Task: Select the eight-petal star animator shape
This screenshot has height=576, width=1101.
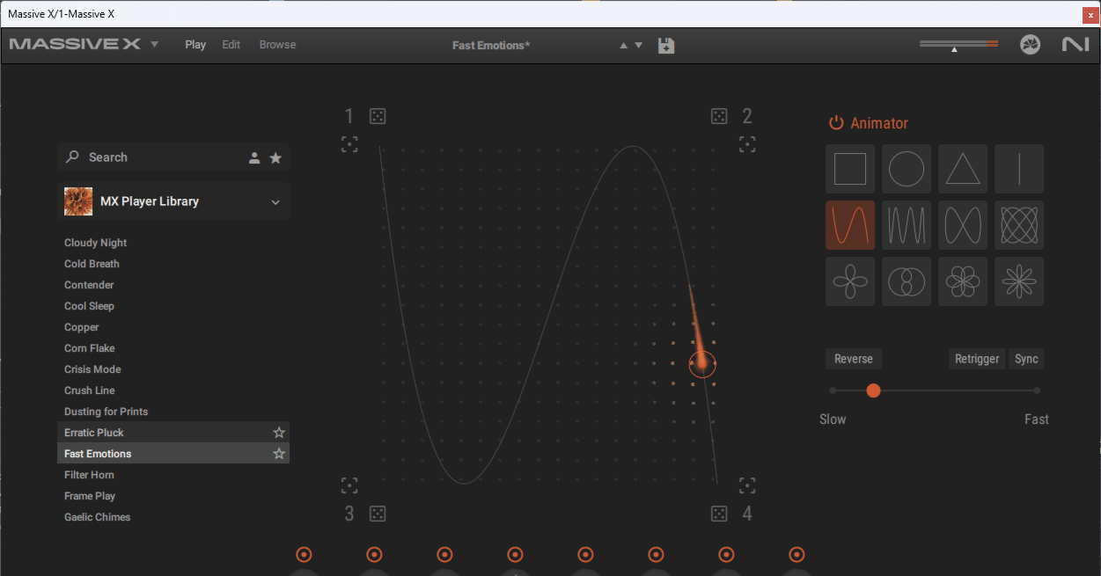Action: click(x=1019, y=281)
